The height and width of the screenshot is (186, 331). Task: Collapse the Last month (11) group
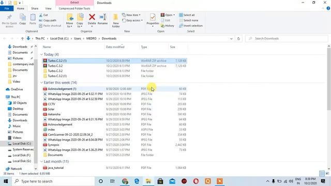tap(41, 162)
